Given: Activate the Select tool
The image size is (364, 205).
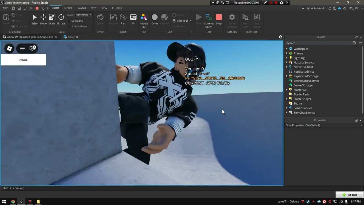Looking at the screenshot, I should pos(35,20).
